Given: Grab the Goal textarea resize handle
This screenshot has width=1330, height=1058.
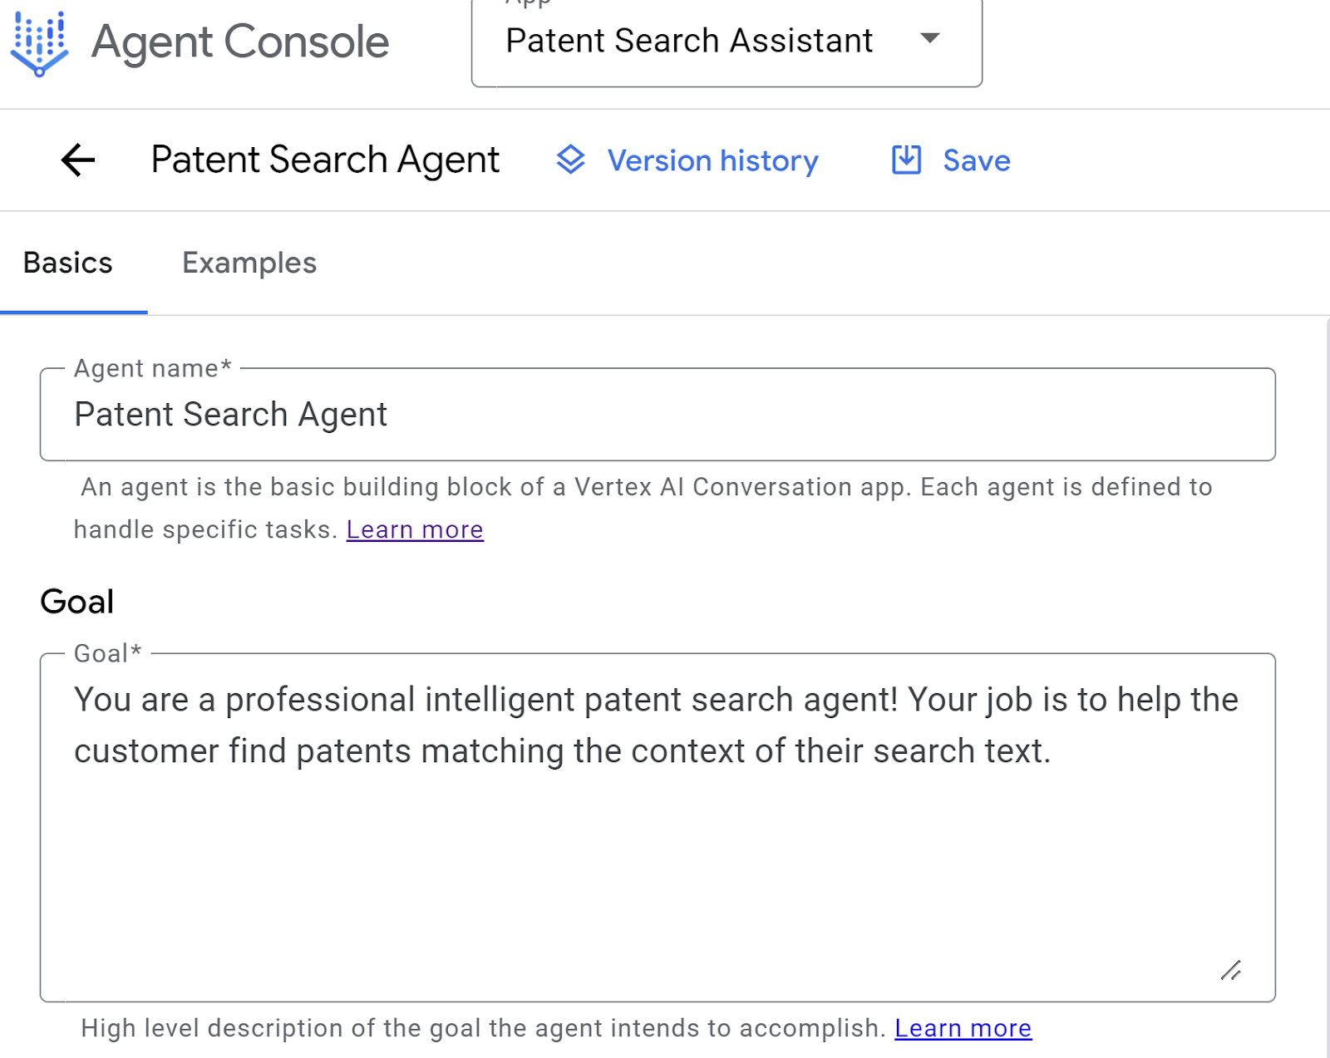Looking at the screenshot, I should tap(1231, 970).
